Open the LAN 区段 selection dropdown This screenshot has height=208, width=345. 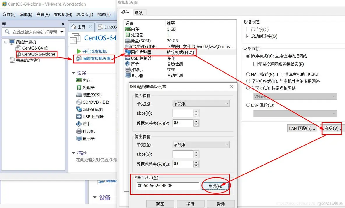pos(295,114)
